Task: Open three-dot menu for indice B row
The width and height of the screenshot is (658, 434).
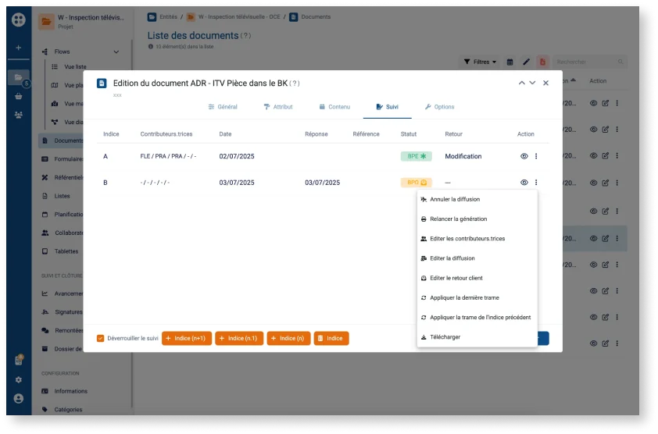Action: (536, 183)
